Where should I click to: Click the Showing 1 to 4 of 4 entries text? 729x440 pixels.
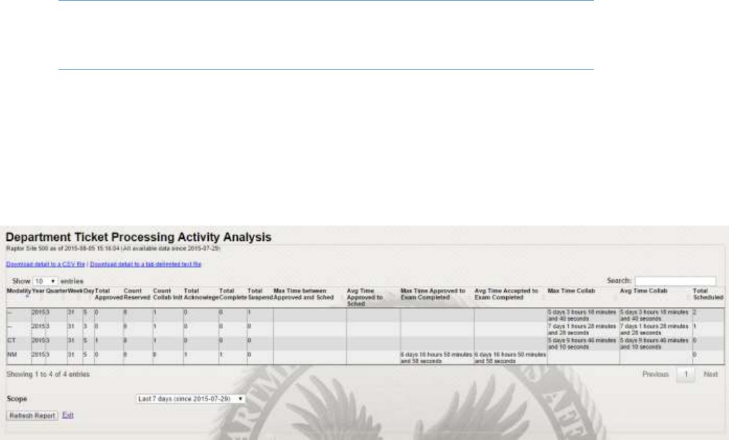[x=48, y=375]
